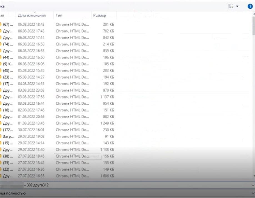Select file dated 03.08.2022 16:44

pyautogui.click(x=31, y=103)
